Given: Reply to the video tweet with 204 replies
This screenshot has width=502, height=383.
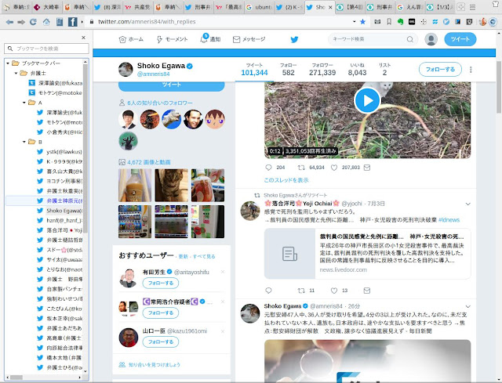Looking at the screenshot, I should pos(269,168).
